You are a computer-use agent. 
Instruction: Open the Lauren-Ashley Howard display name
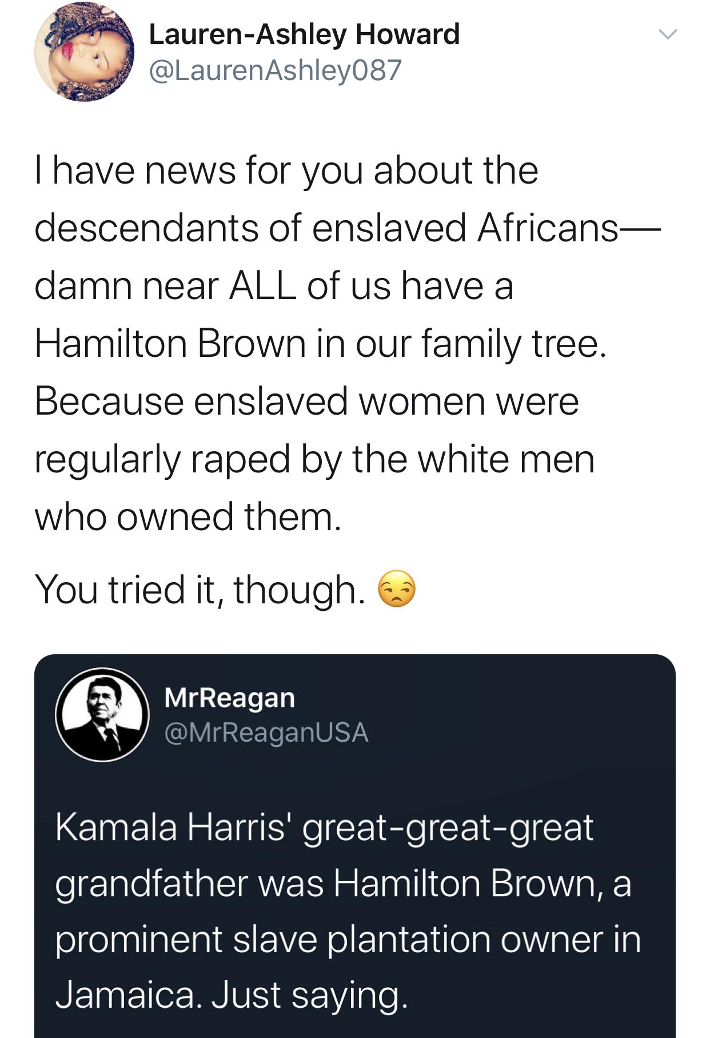304,34
